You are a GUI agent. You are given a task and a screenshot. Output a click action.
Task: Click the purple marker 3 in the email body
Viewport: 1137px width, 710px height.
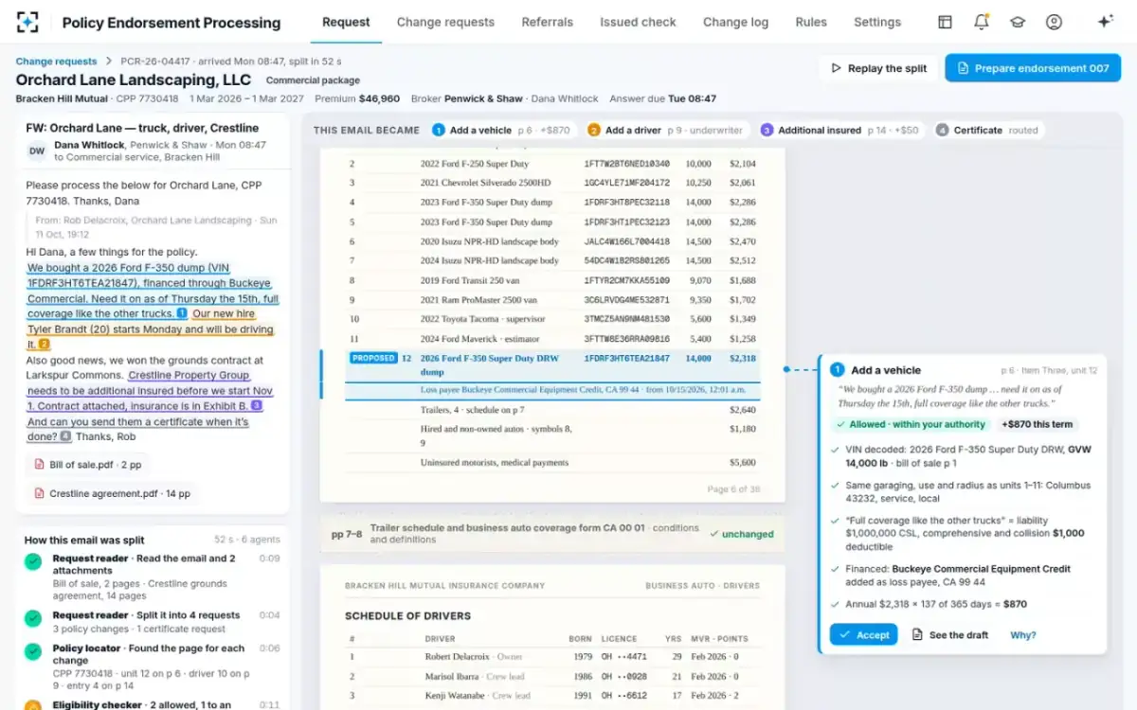click(x=257, y=406)
